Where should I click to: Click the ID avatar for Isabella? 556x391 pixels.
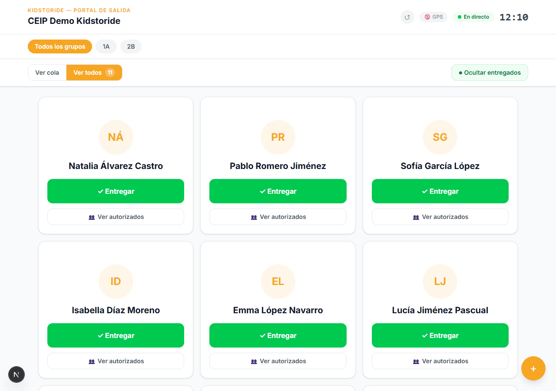(x=116, y=282)
